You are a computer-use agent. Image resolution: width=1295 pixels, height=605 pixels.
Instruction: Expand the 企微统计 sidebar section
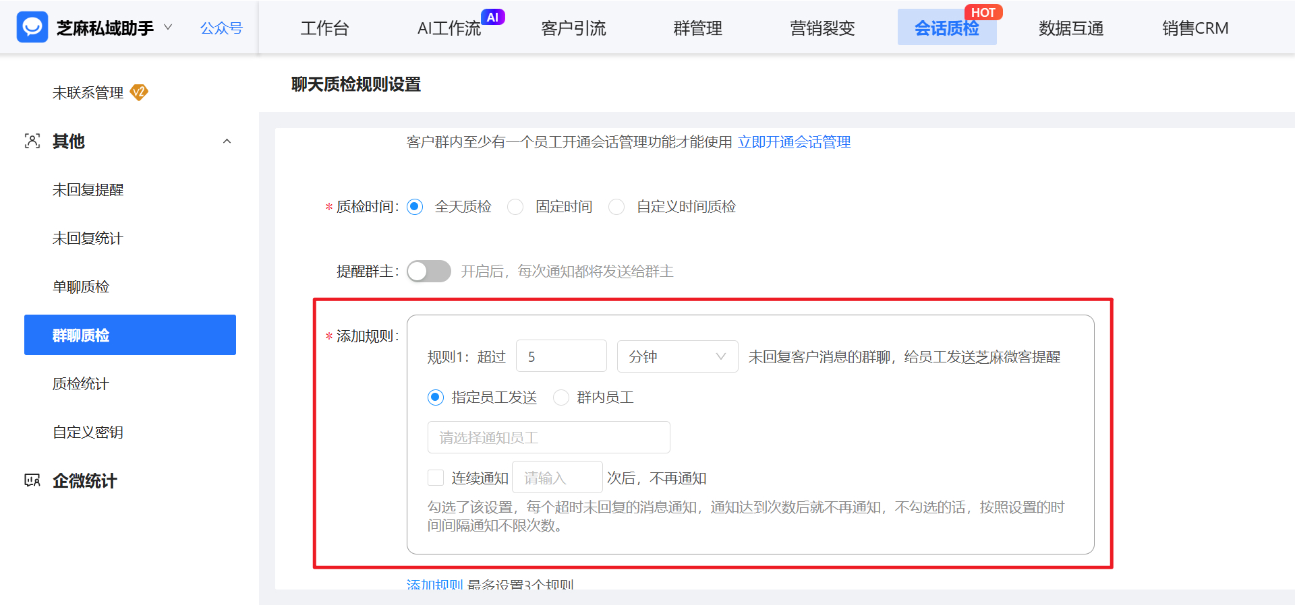pyautogui.click(x=84, y=481)
